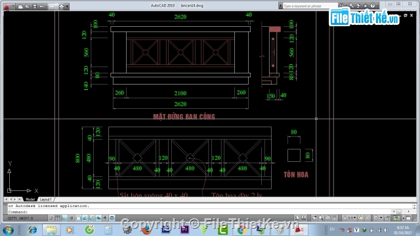Click the Help question mark button
This screenshot has width=420, height=236.
pyautogui.click(x=373, y=6)
